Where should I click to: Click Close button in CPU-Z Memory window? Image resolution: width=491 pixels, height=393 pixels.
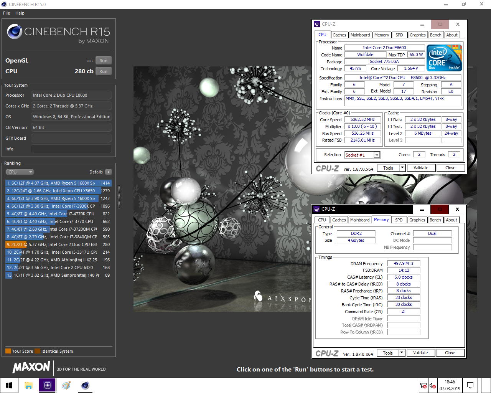[450, 353]
